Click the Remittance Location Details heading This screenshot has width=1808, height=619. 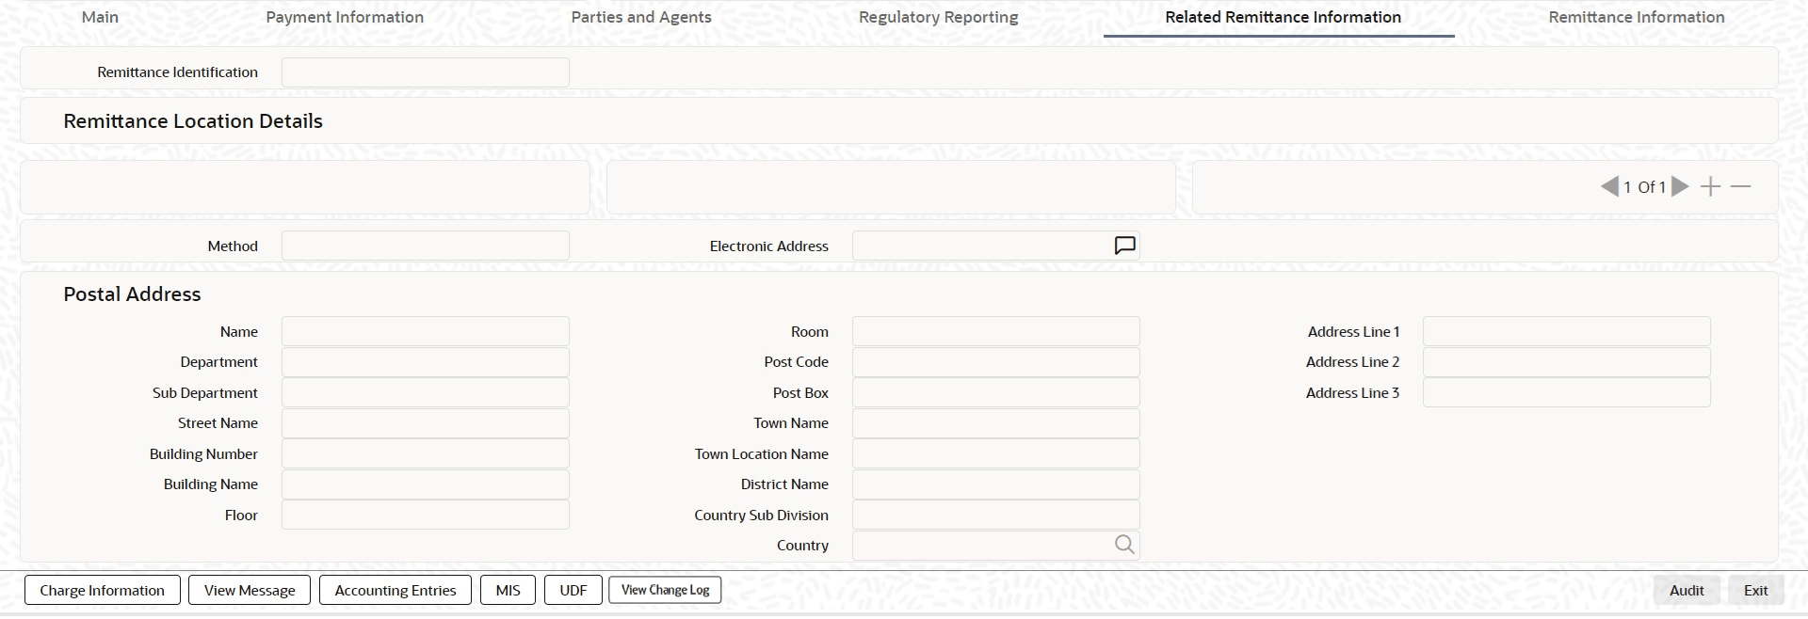pyautogui.click(x=193, y=121)
